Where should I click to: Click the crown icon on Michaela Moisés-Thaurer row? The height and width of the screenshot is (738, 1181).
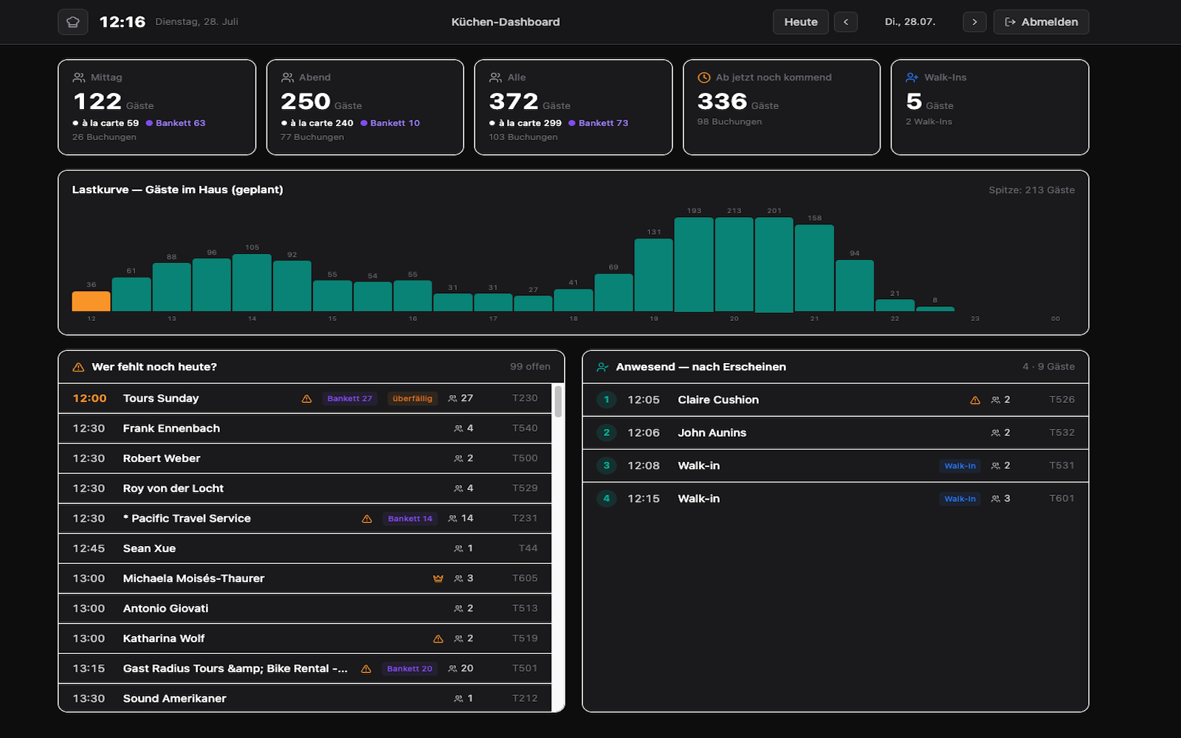coord(438,579)
